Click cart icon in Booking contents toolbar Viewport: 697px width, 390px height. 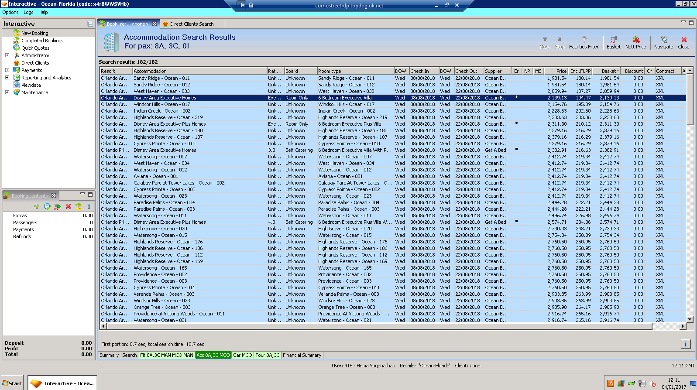pos(57,206)
